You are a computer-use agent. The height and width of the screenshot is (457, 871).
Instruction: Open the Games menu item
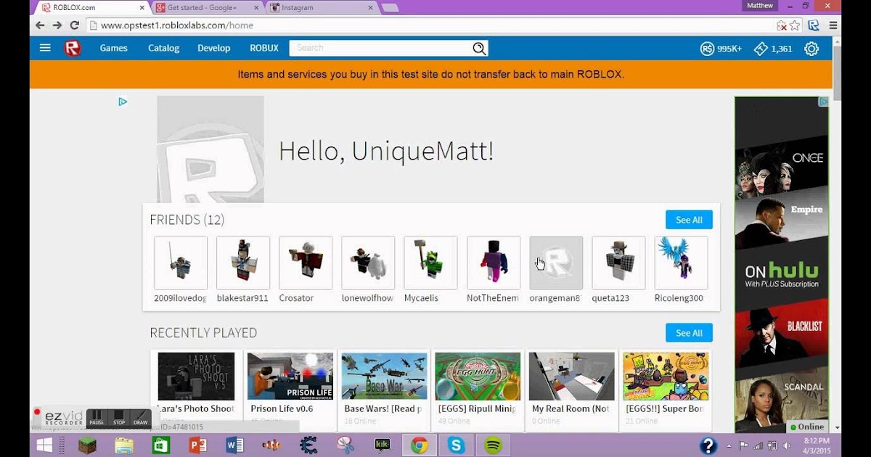114,49
